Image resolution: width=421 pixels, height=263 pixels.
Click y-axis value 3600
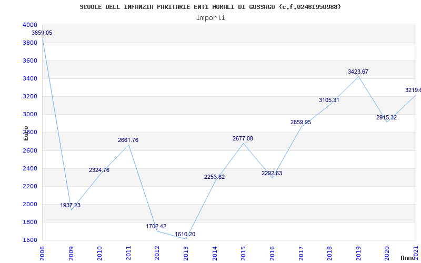point(31,60)
